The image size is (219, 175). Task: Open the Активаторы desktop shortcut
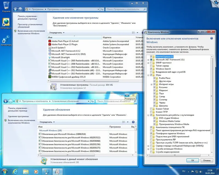click(x=6, y=41)
